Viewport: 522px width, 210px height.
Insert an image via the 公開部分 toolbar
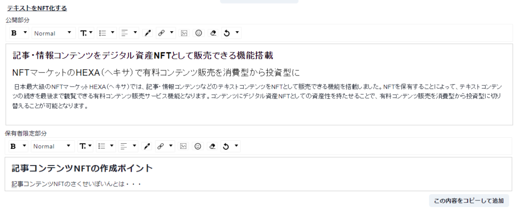pyautogui.click(x=184, y=33)
